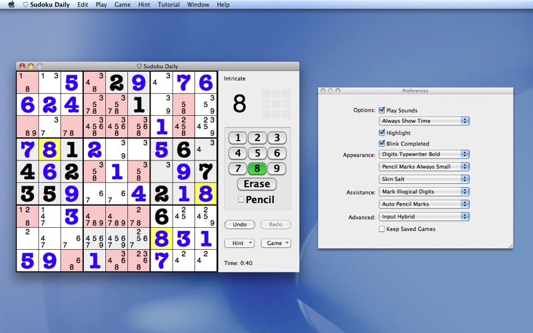The width and height of the screenshot is (533, 333).
Task: Open the Hint menu in the menu bar
Action: [144, 5]
